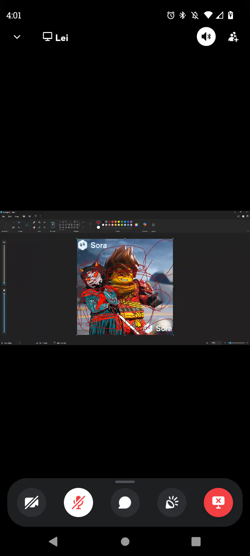Open the Layers button in Paint ribbon
This screenshot has height=556, width=250.
coord(153,225)
